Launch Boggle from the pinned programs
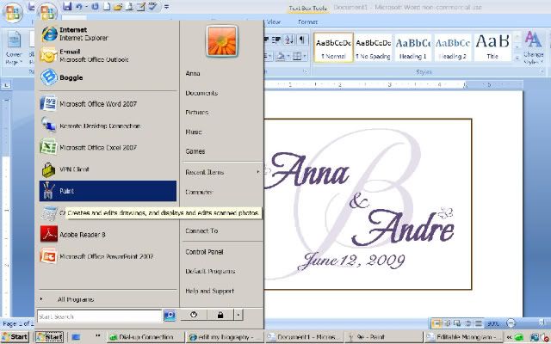The image size is (551, 344). [x=108, y=77]
